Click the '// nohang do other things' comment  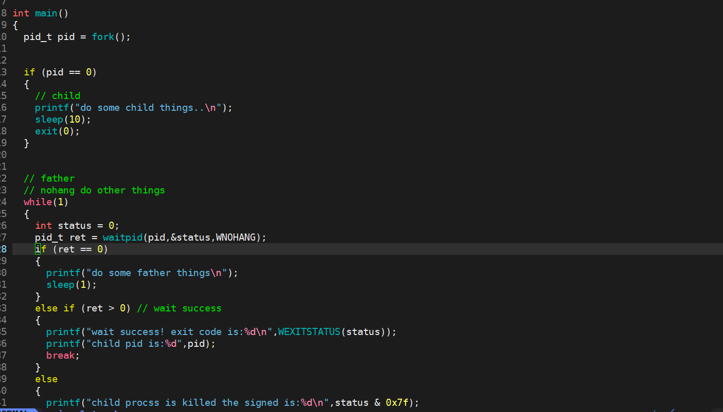(95, 190)
